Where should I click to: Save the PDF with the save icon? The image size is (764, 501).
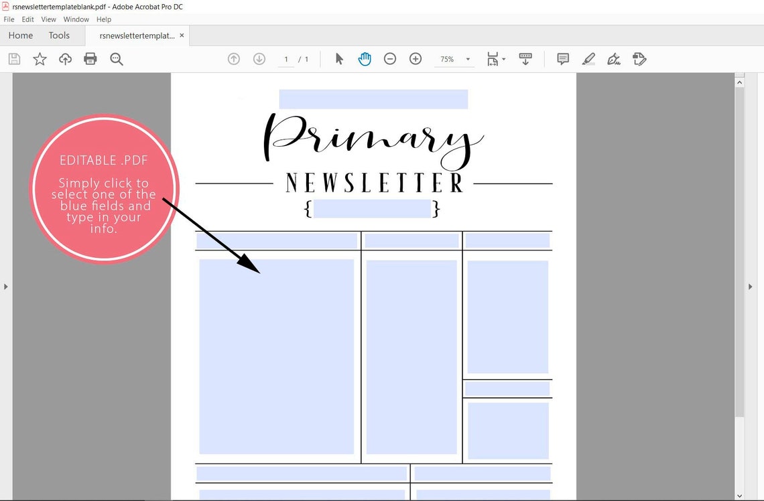click(14, 59)
